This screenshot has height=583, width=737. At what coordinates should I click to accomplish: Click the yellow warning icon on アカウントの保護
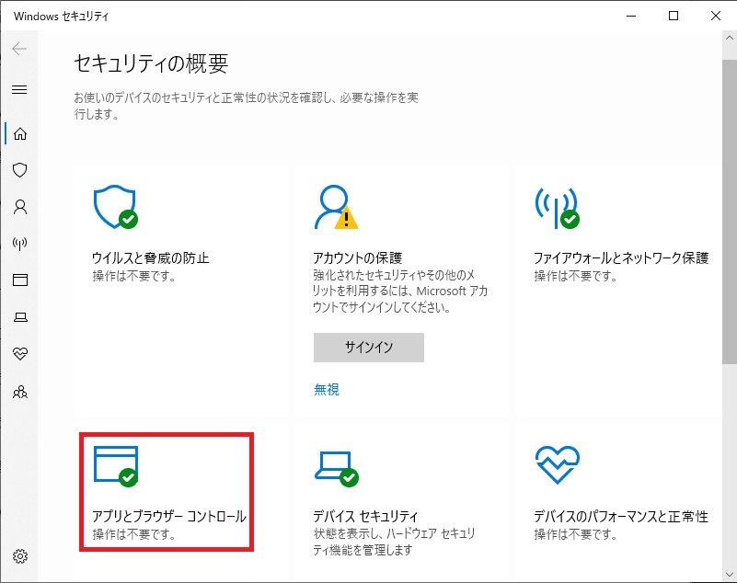click(x=345, y=218)
